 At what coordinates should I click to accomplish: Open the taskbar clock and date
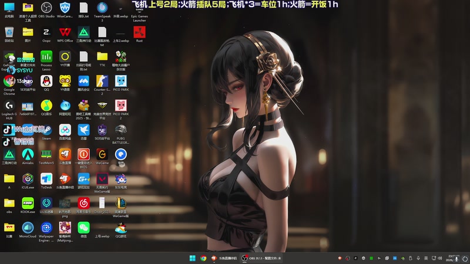(452, 258)
